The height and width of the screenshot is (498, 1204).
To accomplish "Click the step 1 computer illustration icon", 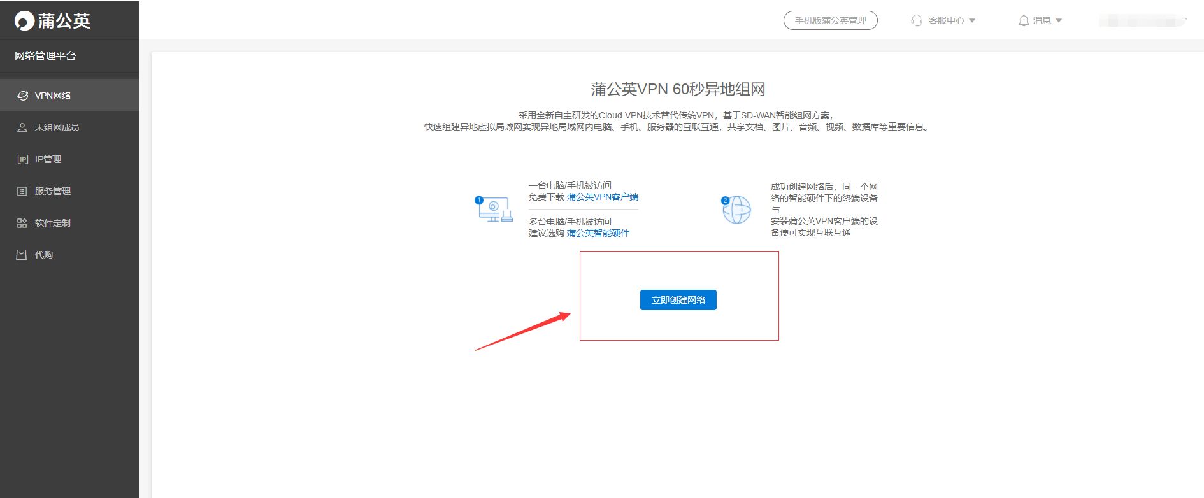I will pos(494,209).
